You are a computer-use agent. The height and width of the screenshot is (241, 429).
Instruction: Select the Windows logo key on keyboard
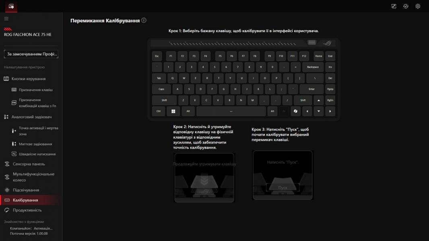[x=173, y=111]
